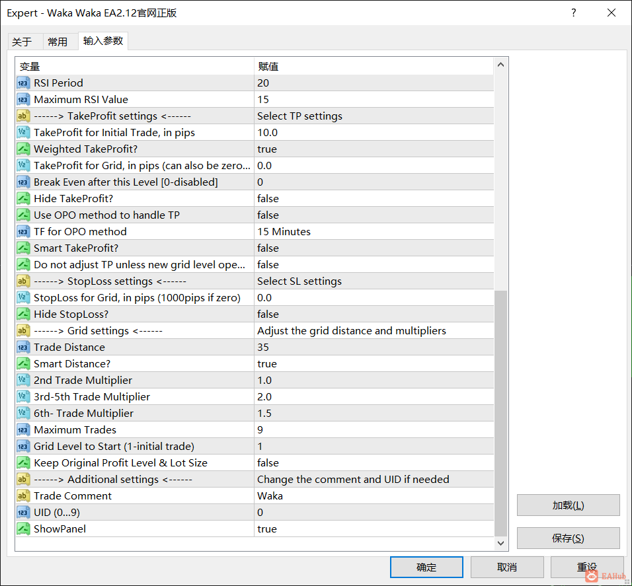632x586 pixels.
Task: Select the 输入参数 tab
Action: coord(103,41)
